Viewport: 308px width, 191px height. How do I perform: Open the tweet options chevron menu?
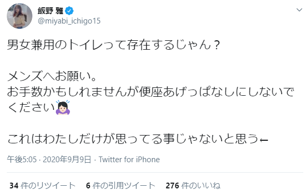[x=299, y=10]
